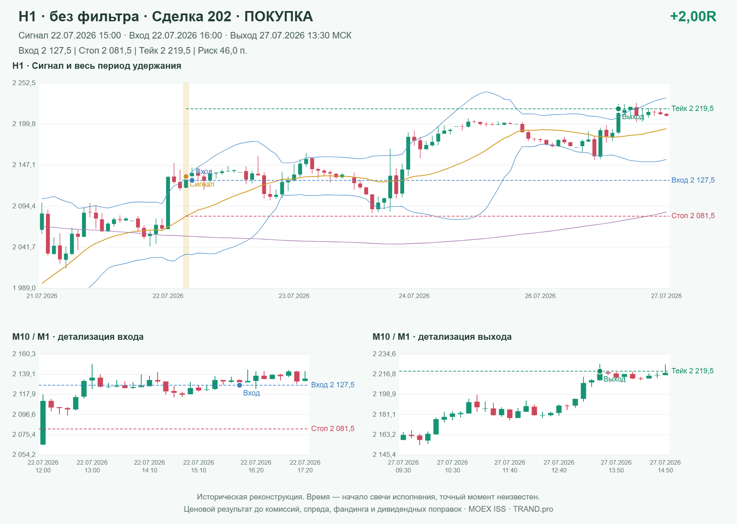The image size is (737, 524).
Task: Click the orange signal marker on H1 chart
Action: [186, 176]
